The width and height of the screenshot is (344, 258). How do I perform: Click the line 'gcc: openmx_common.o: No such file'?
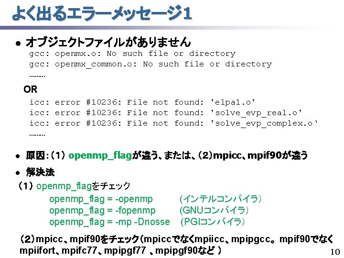[x=150, y=64]
